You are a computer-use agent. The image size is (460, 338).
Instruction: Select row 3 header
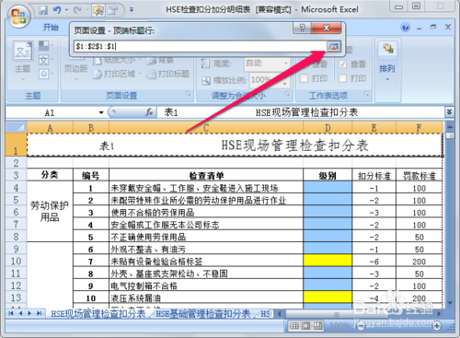[16, 175]
